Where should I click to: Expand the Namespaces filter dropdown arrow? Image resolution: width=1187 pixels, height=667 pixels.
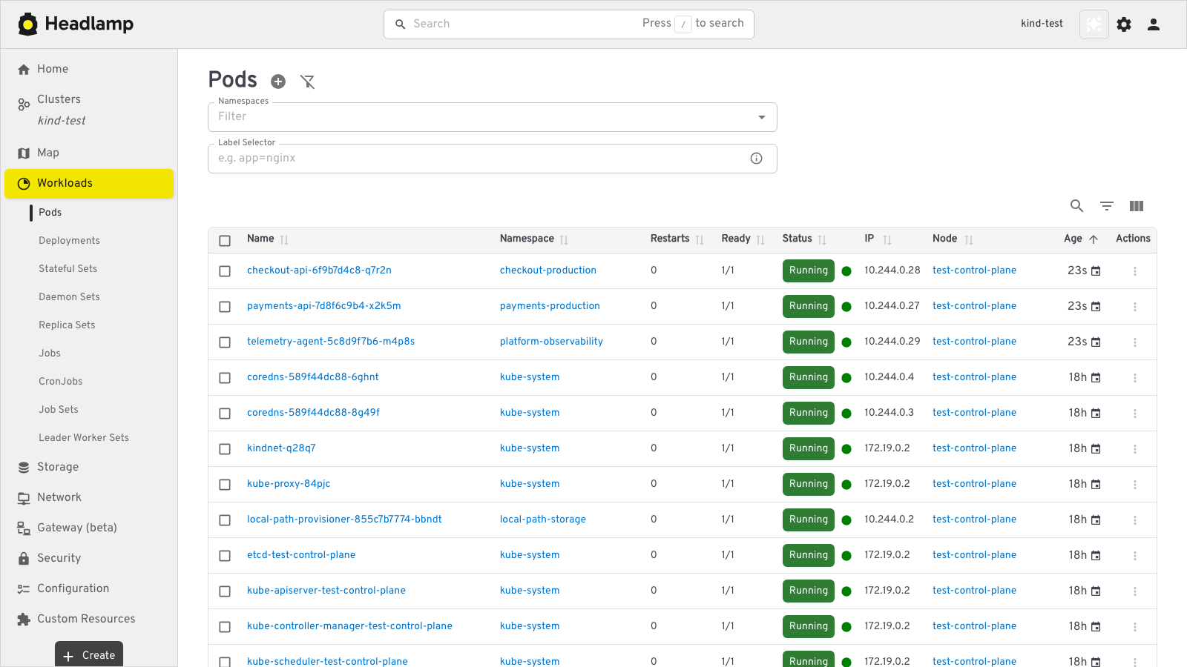762,117
